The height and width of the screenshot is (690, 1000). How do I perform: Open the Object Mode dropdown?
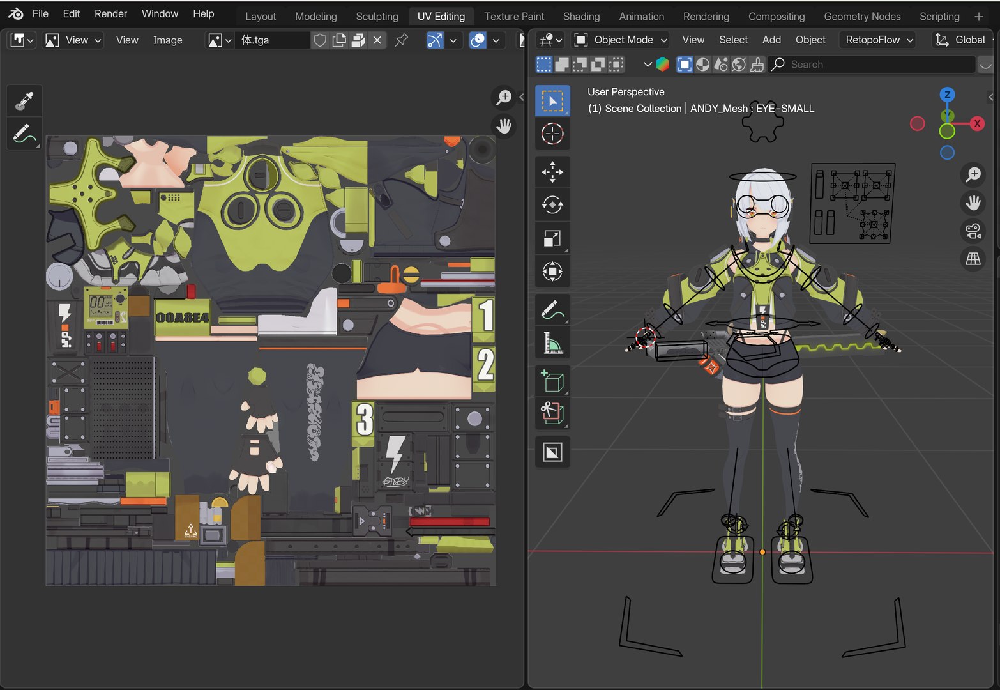pyautogui.click(x=621, y=40)
